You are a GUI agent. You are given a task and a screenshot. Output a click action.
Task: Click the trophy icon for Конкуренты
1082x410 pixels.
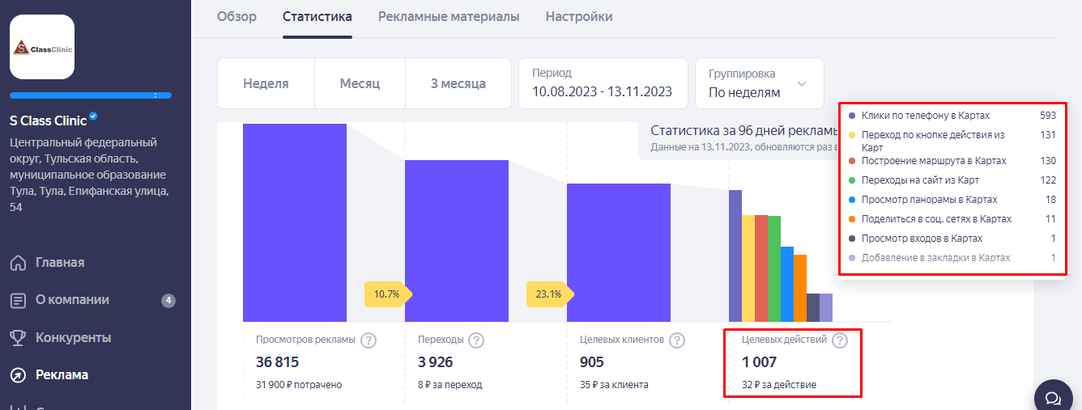pyautogui.click(x=18, y=337)
